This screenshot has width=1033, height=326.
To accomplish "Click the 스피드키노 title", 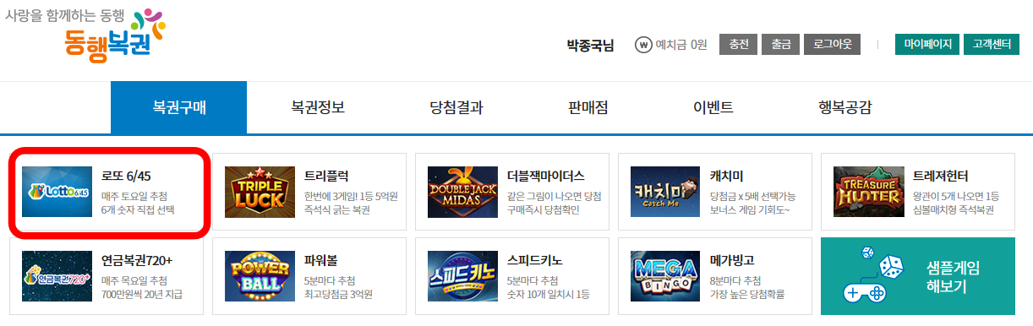I will pos(535,260).
